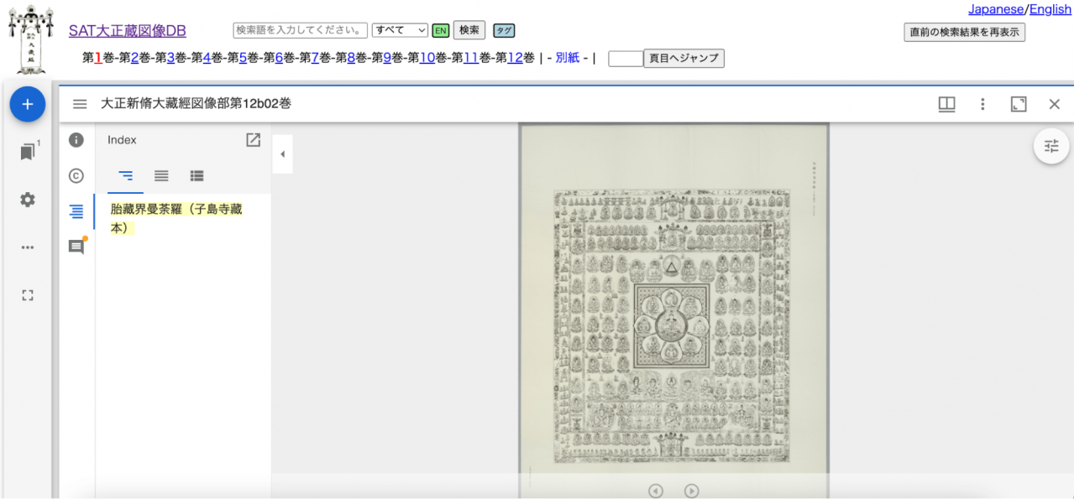Select the index panel icon in the sidebar
1074x499 pixels.
[x=76, y=211]
